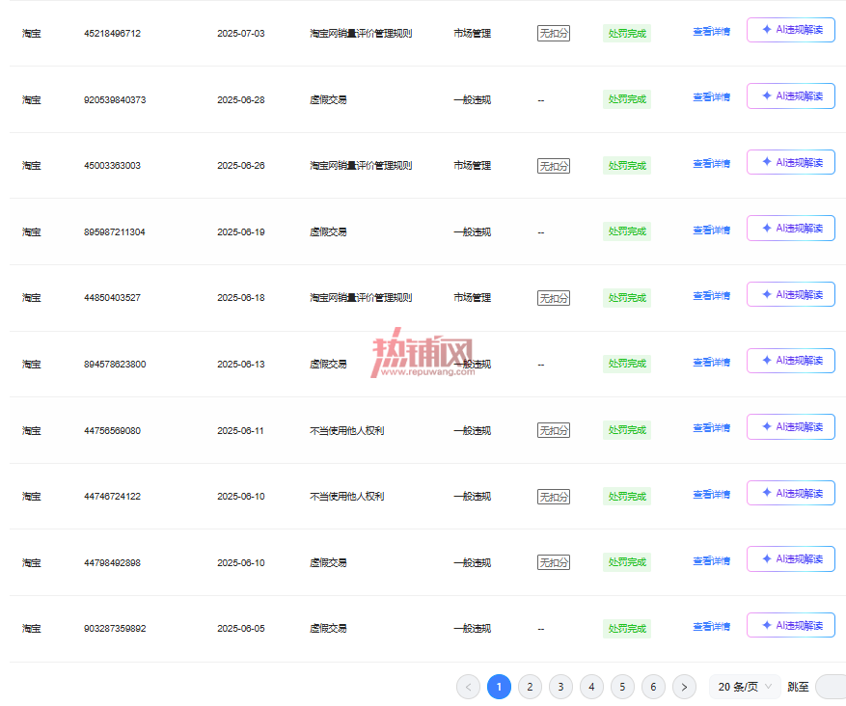Click the previous page left arrow
This screenshot has width=846, height=706.
(468, 687)
